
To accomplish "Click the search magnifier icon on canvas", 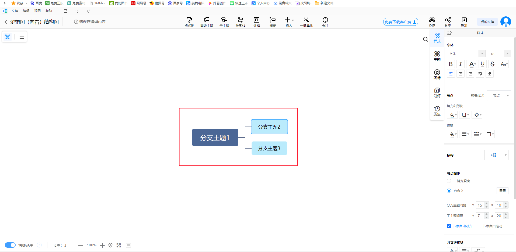I will pyautogui.click(x=425, y=39).
